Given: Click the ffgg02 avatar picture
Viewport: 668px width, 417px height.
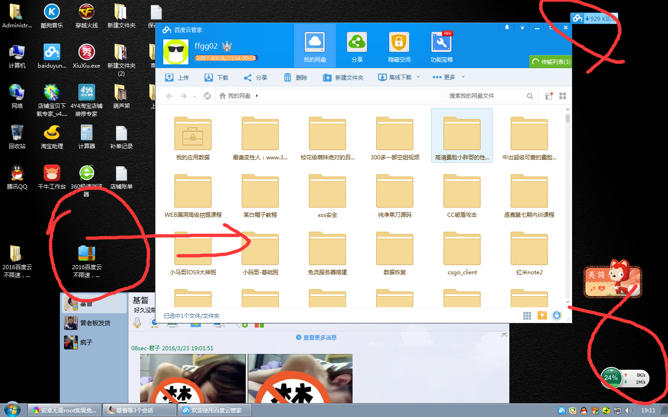Looking at the screenshot, I should tap(176, 52).
